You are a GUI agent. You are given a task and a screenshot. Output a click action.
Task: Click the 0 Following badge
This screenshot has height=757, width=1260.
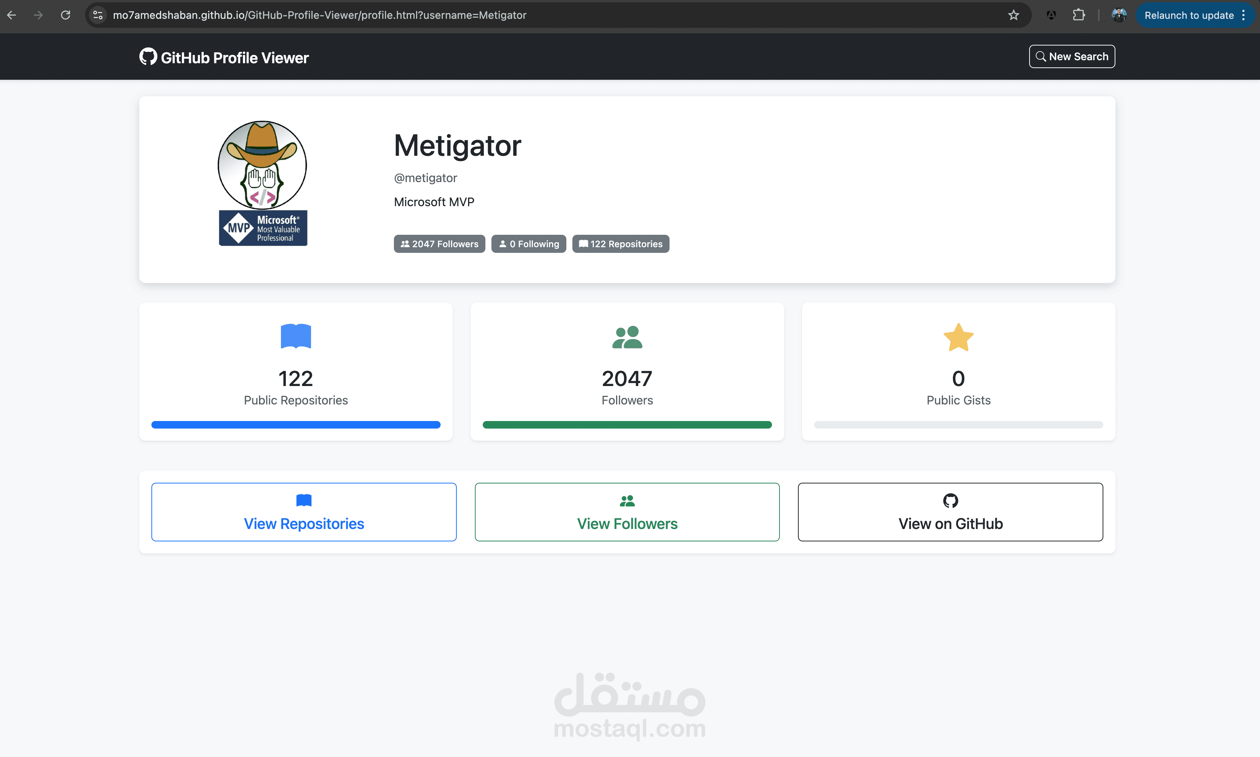(528, 244)
